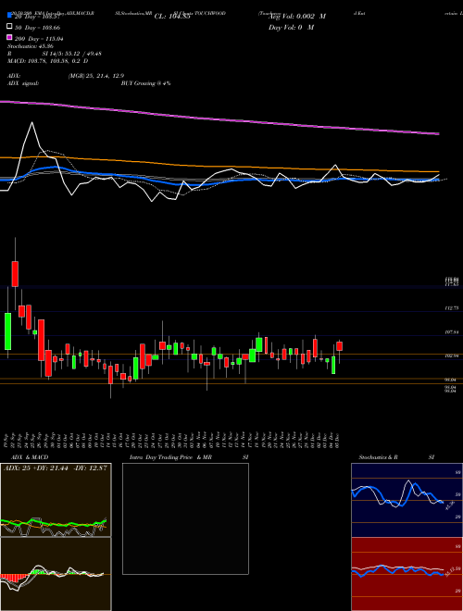Screen dimensions: 463x611
Task: Click the 112.73 price axis label
Action: 452,308
